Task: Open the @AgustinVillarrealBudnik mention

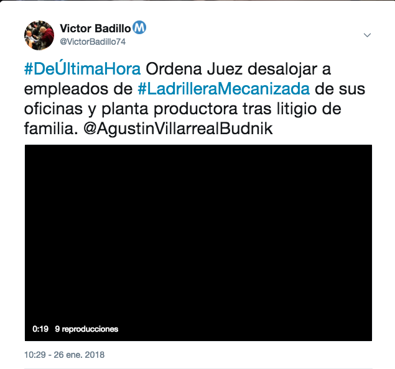Action: 178,129
